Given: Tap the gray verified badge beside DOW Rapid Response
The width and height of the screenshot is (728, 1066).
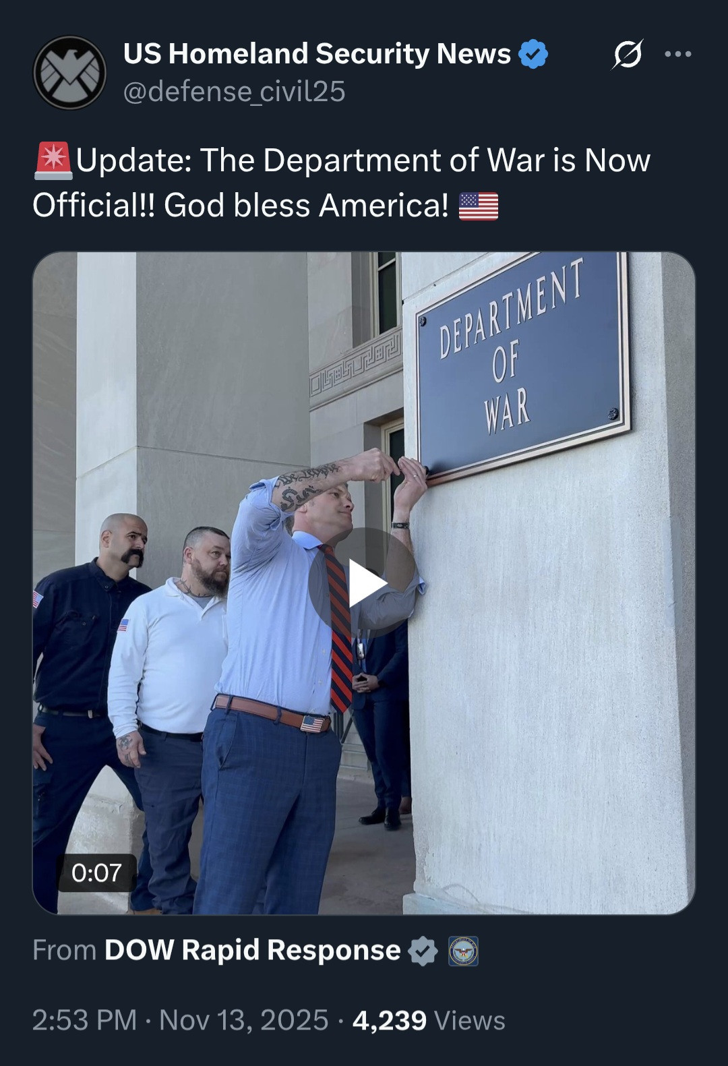Looking at the screenshot, I should [423, 951].
